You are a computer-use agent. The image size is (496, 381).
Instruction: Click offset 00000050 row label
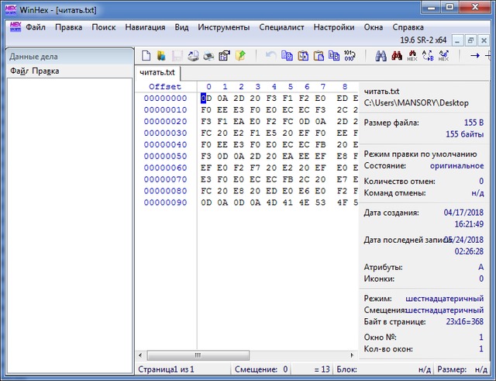[165, 156]
